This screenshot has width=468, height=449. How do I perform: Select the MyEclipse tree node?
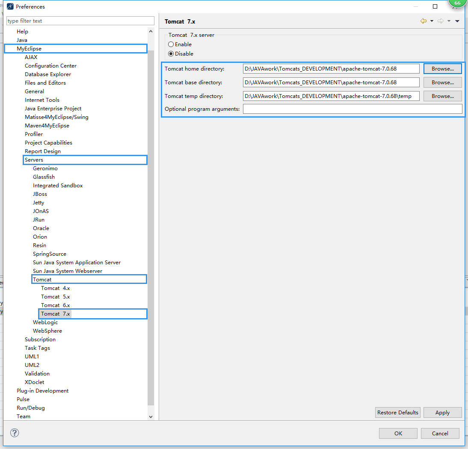click(x=29, y=49)
